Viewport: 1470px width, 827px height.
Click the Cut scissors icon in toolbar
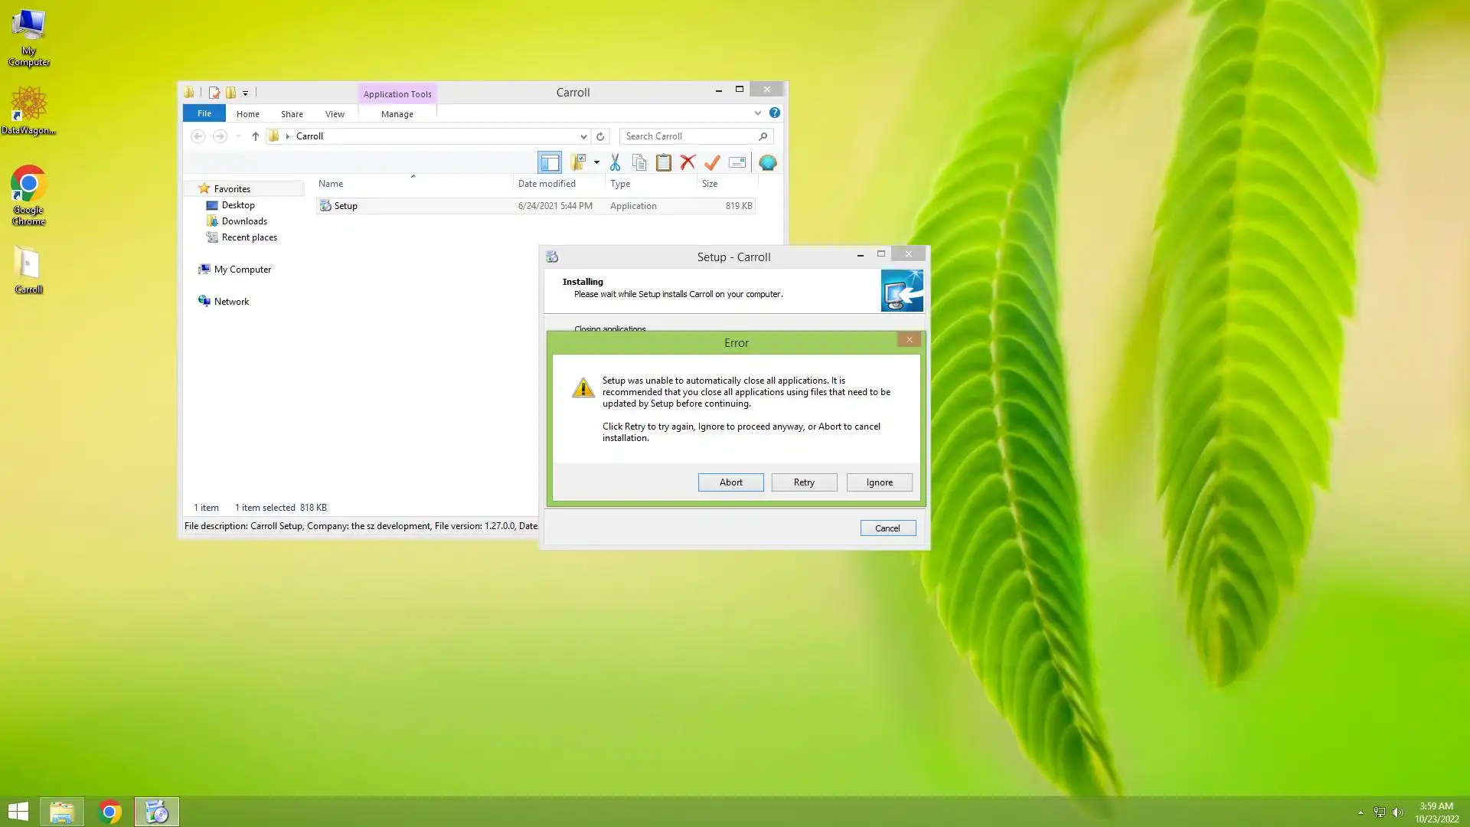[615, 162]
